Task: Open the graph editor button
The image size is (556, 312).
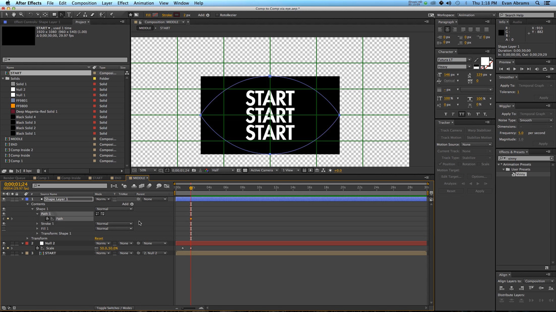Action: (167, 186)
